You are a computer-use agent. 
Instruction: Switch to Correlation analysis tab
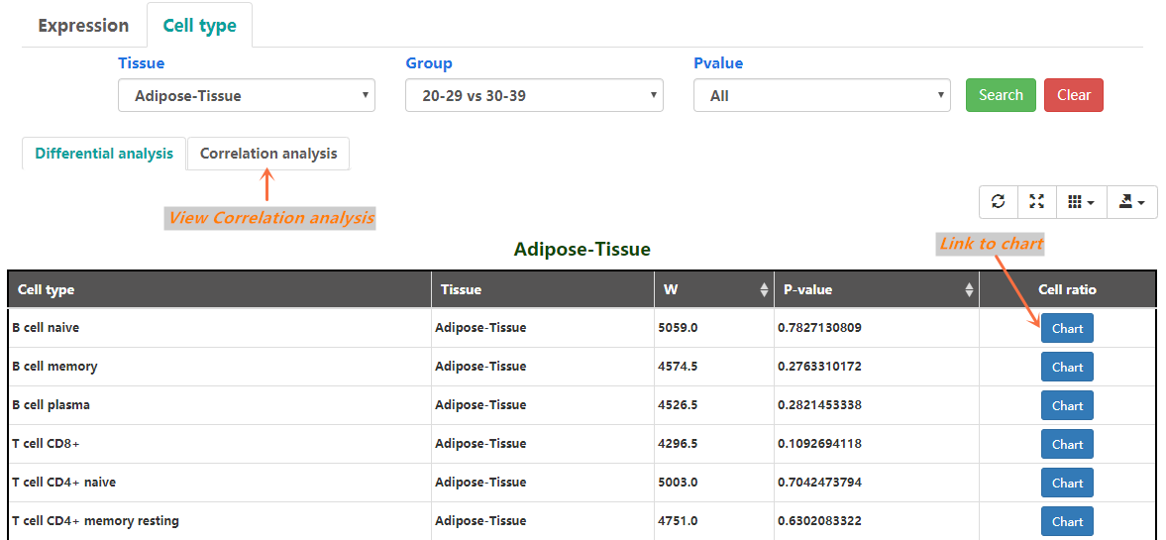[x=268, y=154]
